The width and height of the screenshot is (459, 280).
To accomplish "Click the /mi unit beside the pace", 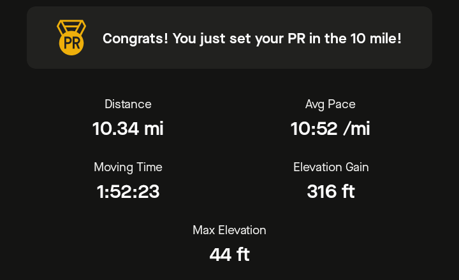I will pos(356,129).
